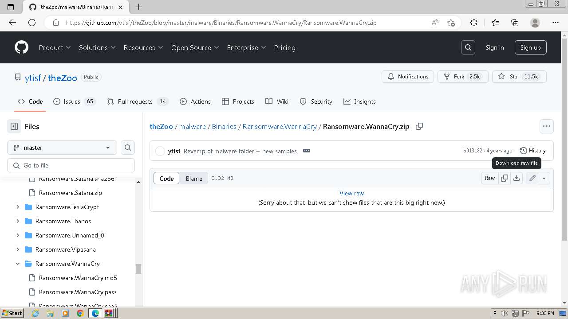The image size is (568, 319).
Task: Refresh the browser page
Action: pyautogui.click(x=32, y=23)
